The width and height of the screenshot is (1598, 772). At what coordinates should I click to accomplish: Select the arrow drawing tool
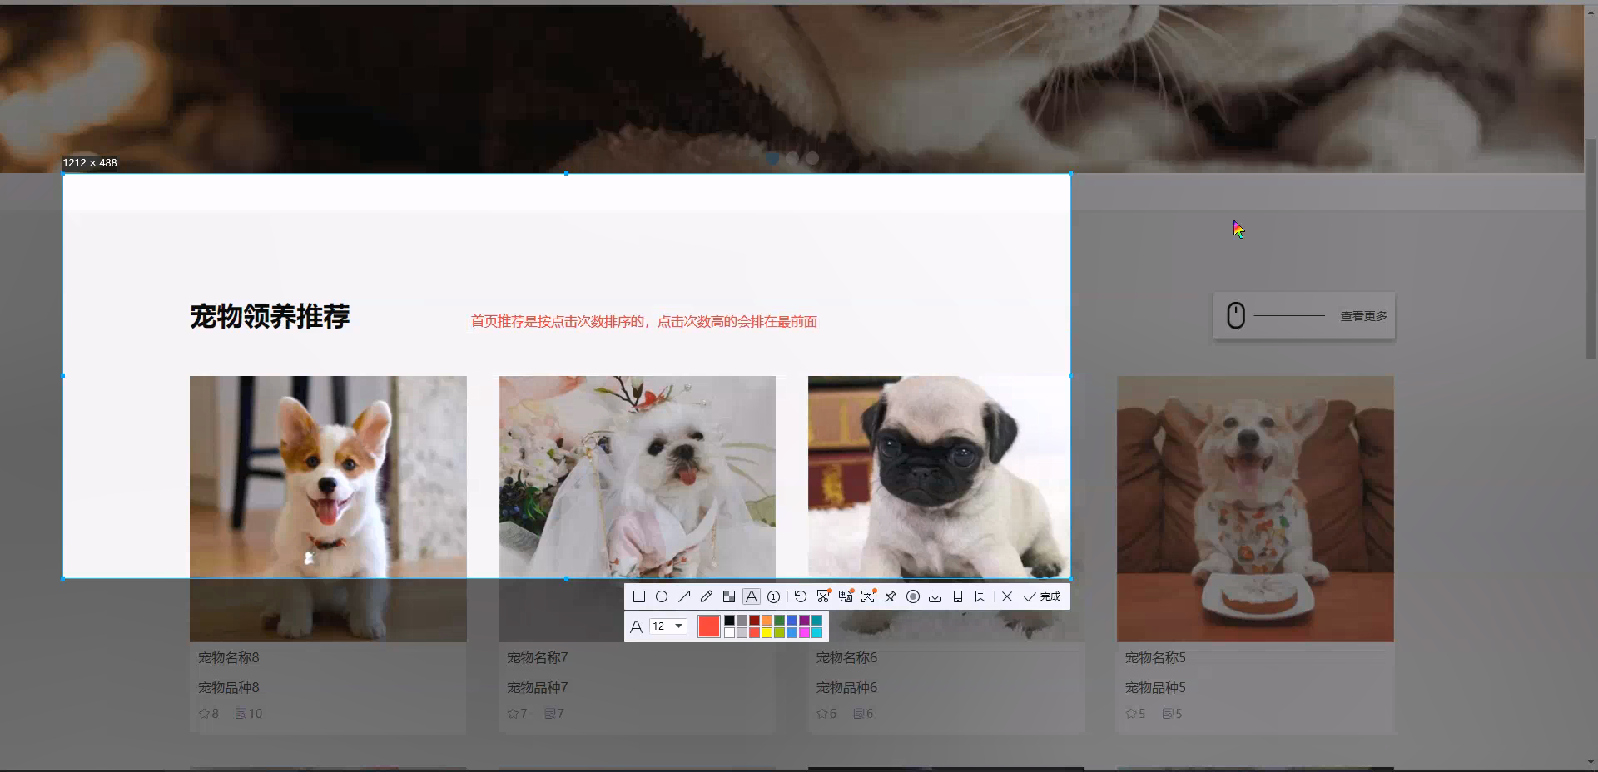click(x=684, y=596)
